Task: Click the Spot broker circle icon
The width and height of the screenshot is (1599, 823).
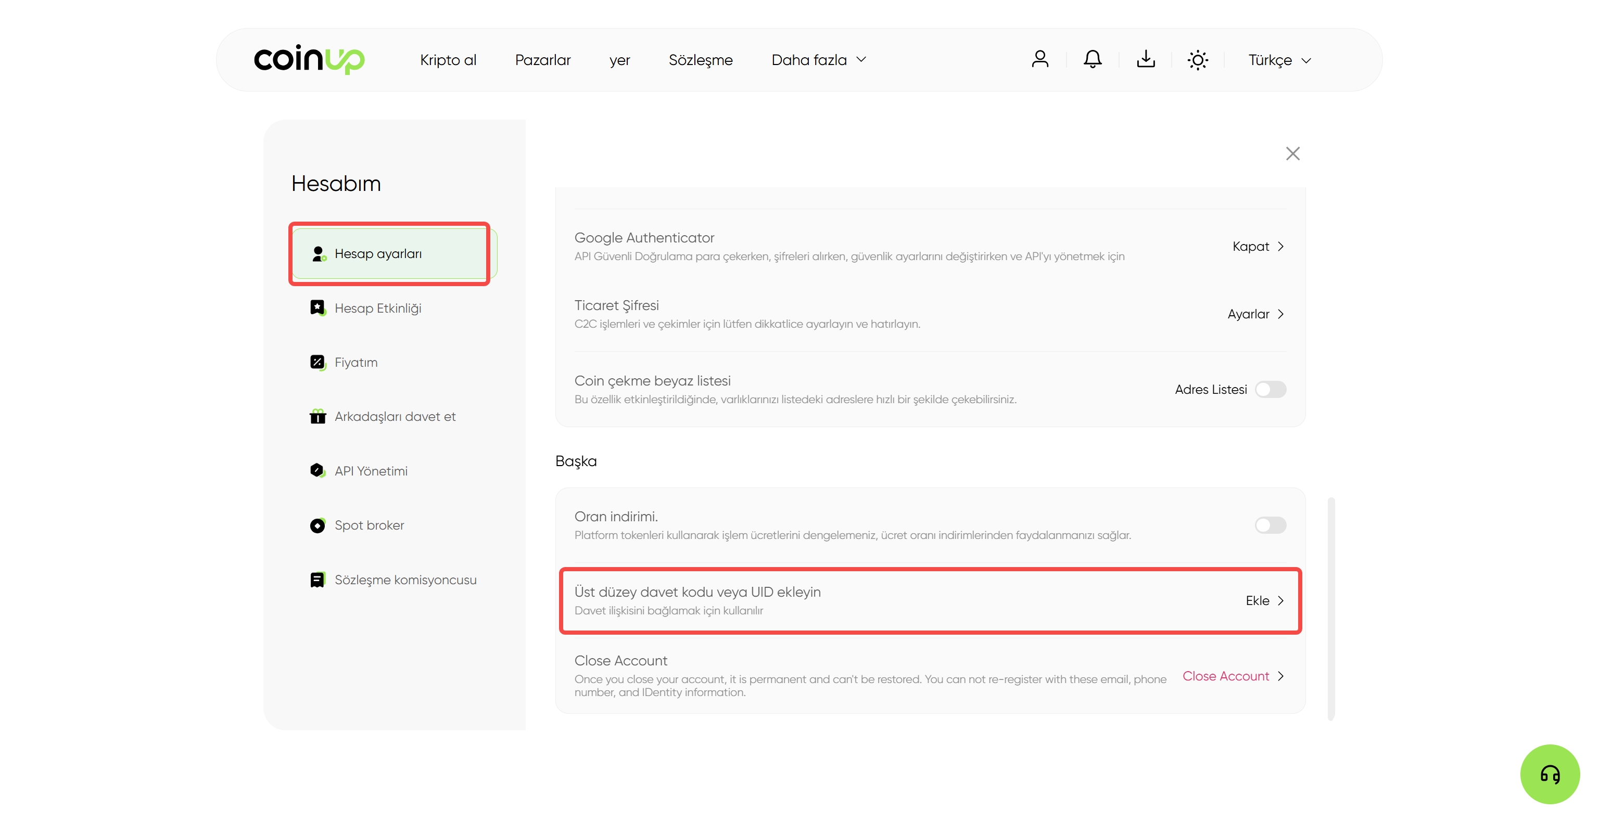Action: click(x=318, y=525)
